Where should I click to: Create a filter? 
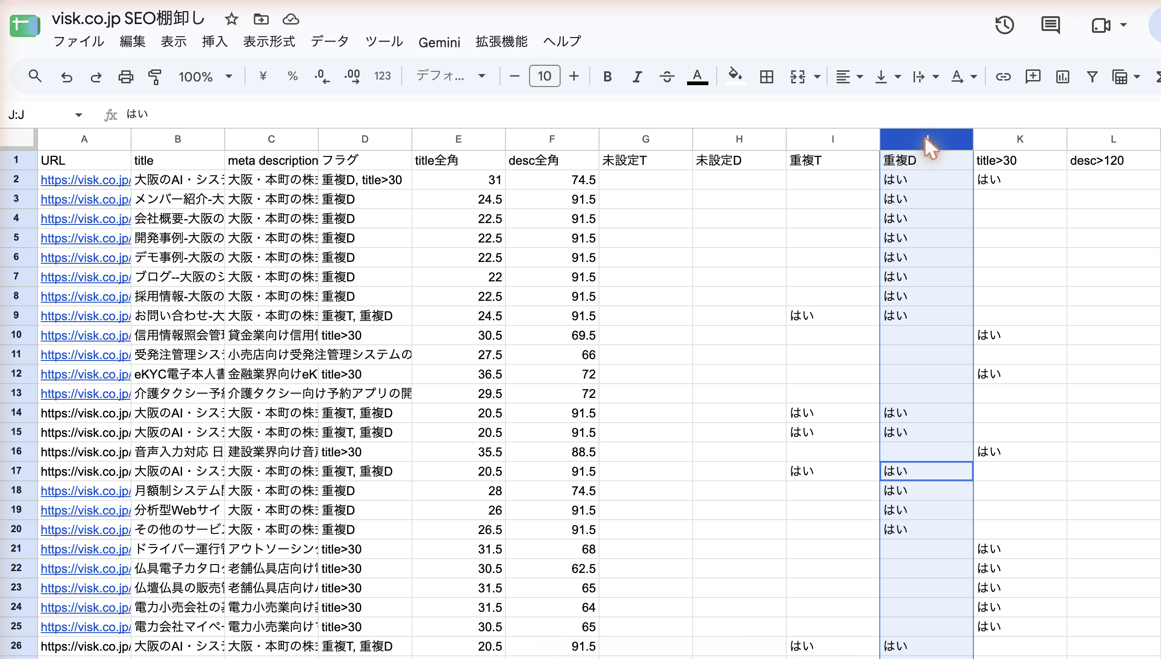point(1092,76)
